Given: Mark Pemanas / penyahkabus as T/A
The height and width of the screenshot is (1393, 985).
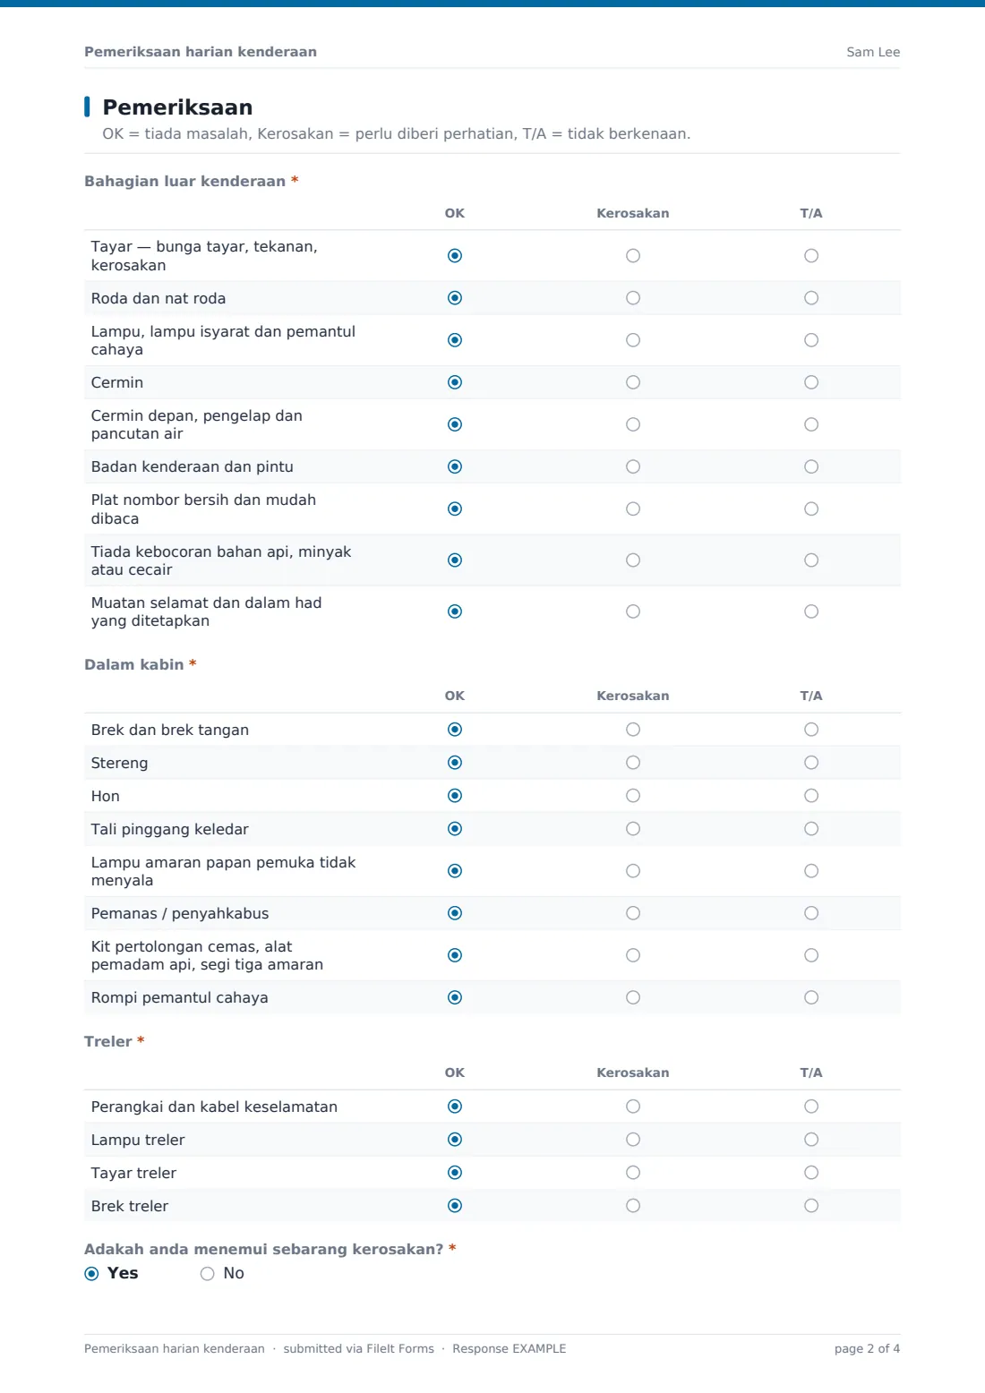Looking at the screenshot, I should coord(811,913).
